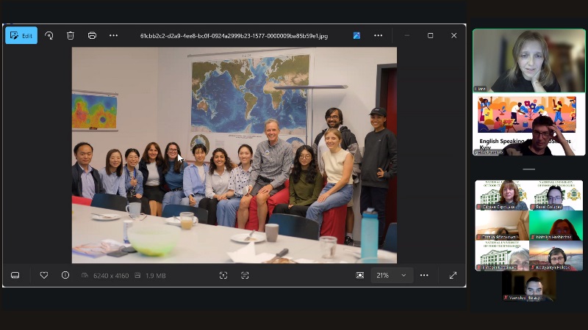Click the group photo in the Photos viewer
This screenshot has height=330, width=588.
(x=234, y=155)
